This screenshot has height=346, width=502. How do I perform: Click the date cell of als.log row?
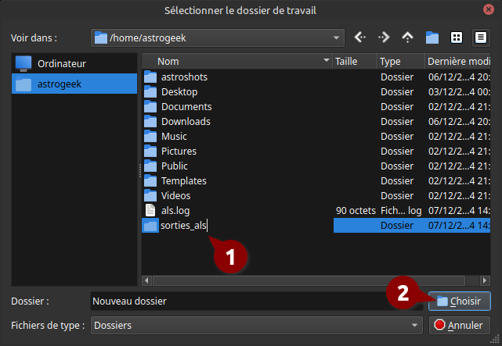(459, 211)
